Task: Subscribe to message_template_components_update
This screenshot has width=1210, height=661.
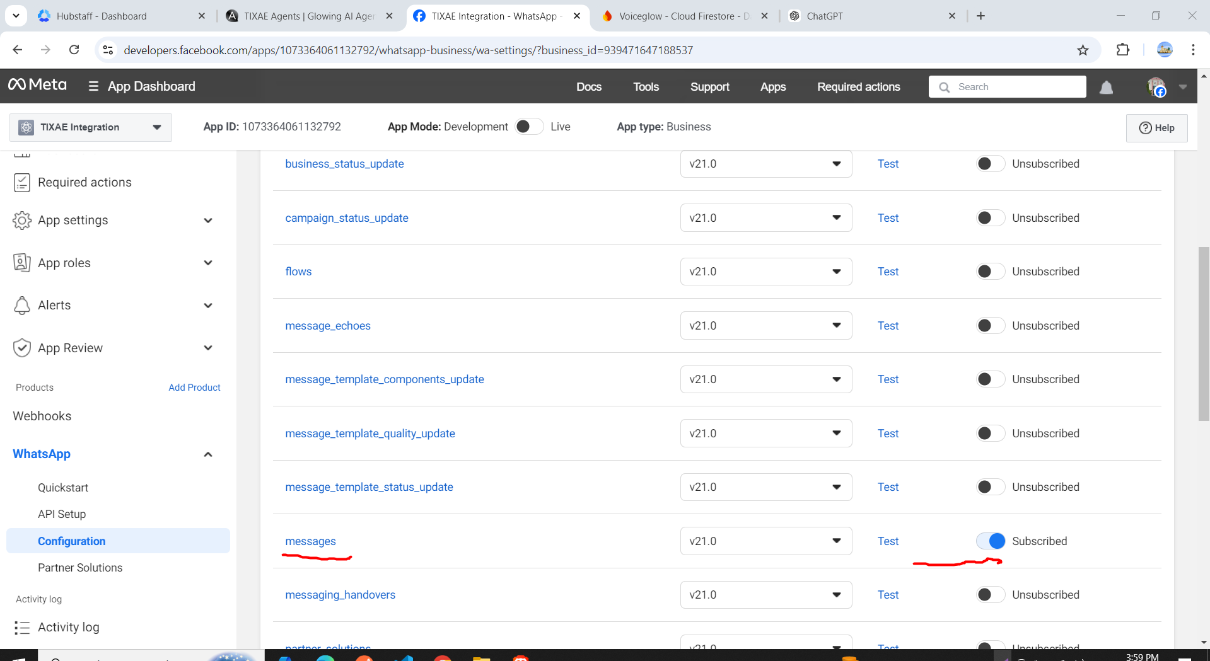Action: pyautogui.click(x=990, y=379)
